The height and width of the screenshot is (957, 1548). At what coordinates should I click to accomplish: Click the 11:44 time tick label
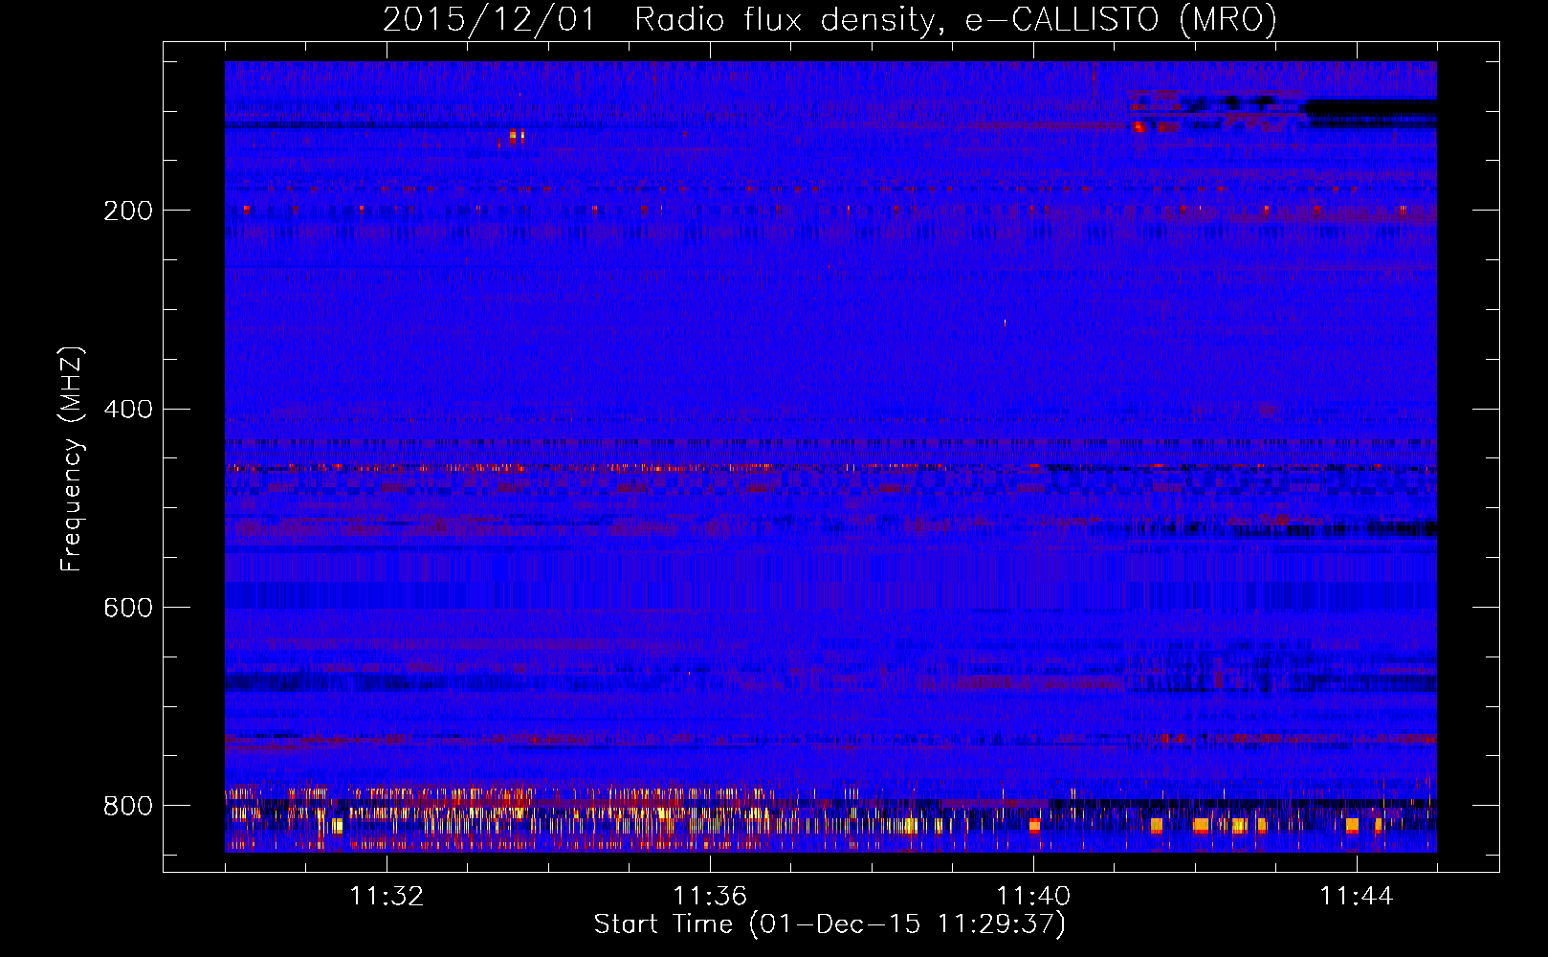[x=1357, y=897]
